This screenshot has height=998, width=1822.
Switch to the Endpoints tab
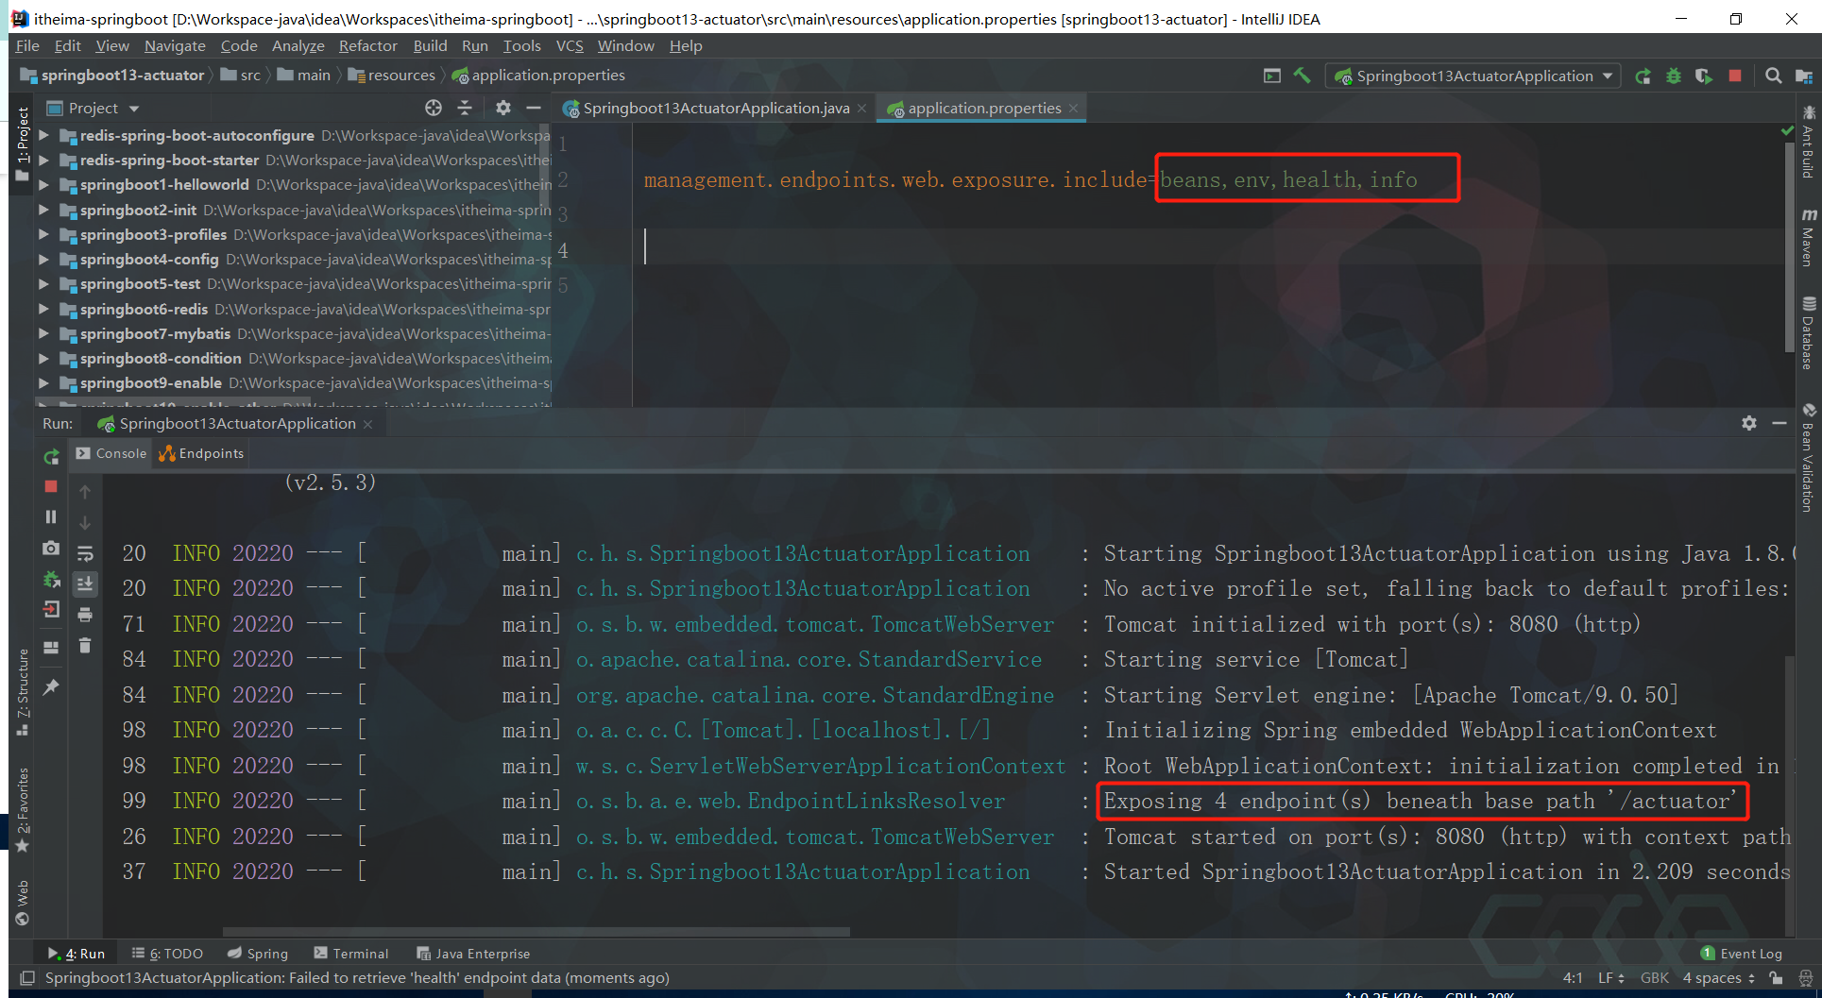point(201,453)
